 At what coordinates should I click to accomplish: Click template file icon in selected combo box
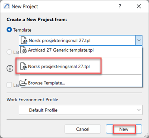coord(24,40)
